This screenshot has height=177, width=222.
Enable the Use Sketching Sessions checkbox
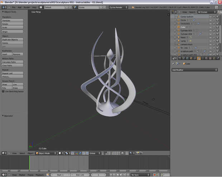[3, 91]
